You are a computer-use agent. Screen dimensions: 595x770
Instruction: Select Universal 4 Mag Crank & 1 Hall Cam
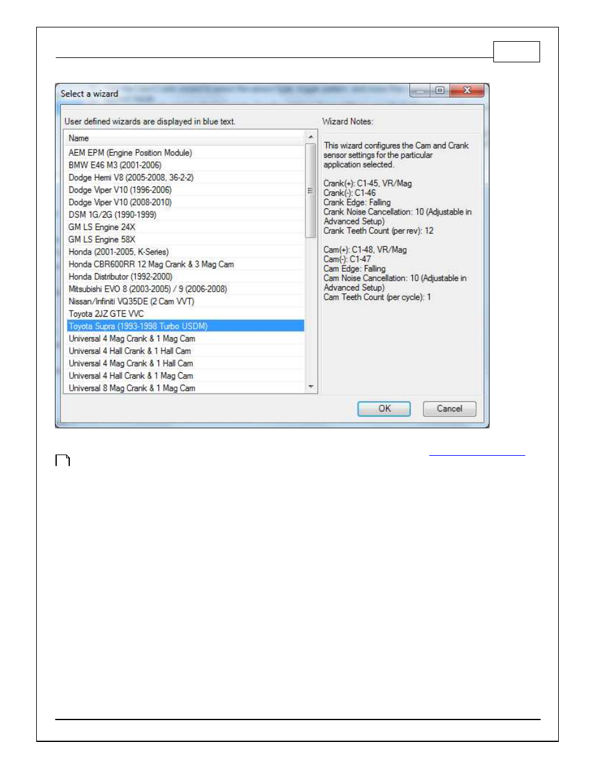tap(185, 363)
